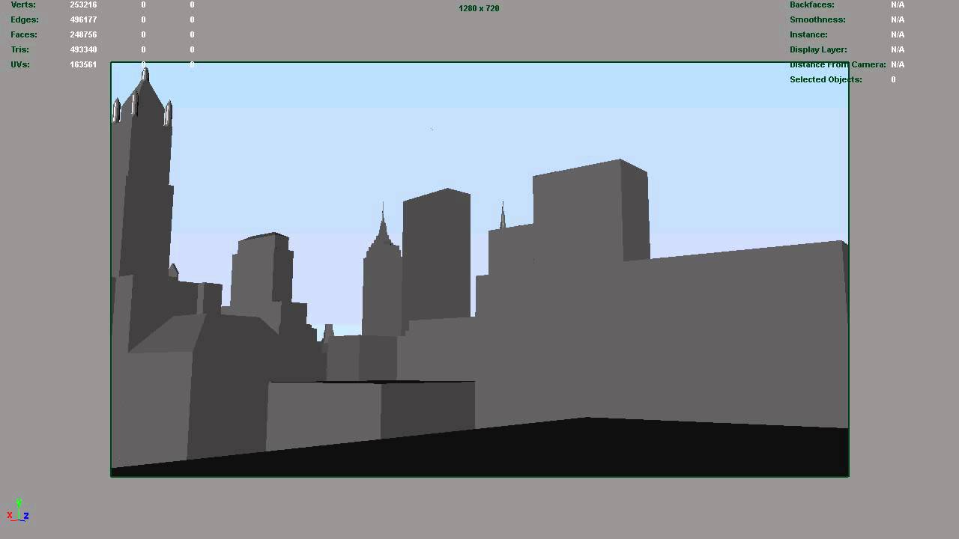Select the face count 248756
This screenshot has height=539, width=959.
coord(83,34)
